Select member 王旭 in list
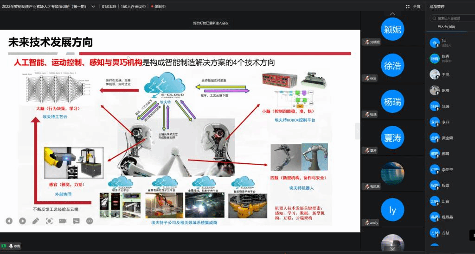 tap(451, 74)
